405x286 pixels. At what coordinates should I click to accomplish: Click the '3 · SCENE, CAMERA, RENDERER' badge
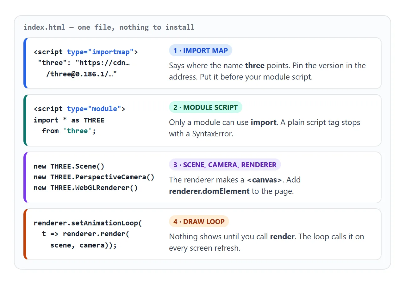[225, 165]
